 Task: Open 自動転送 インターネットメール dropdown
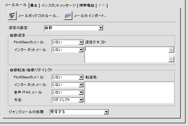(67, 85)
